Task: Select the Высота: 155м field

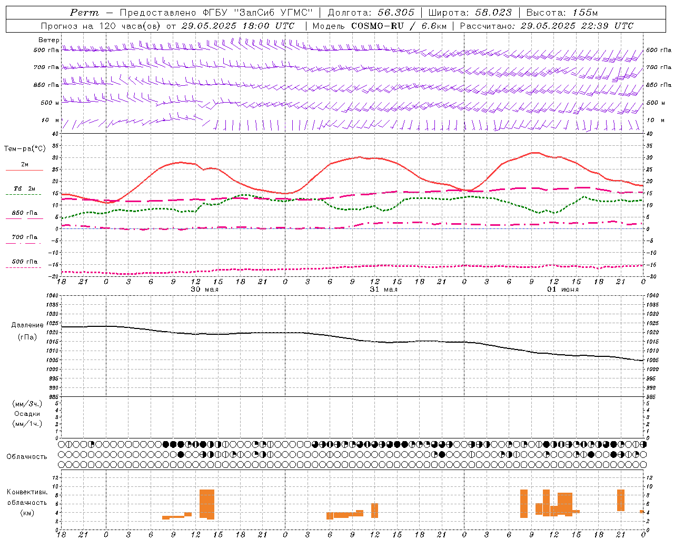Action: (562, 13)
